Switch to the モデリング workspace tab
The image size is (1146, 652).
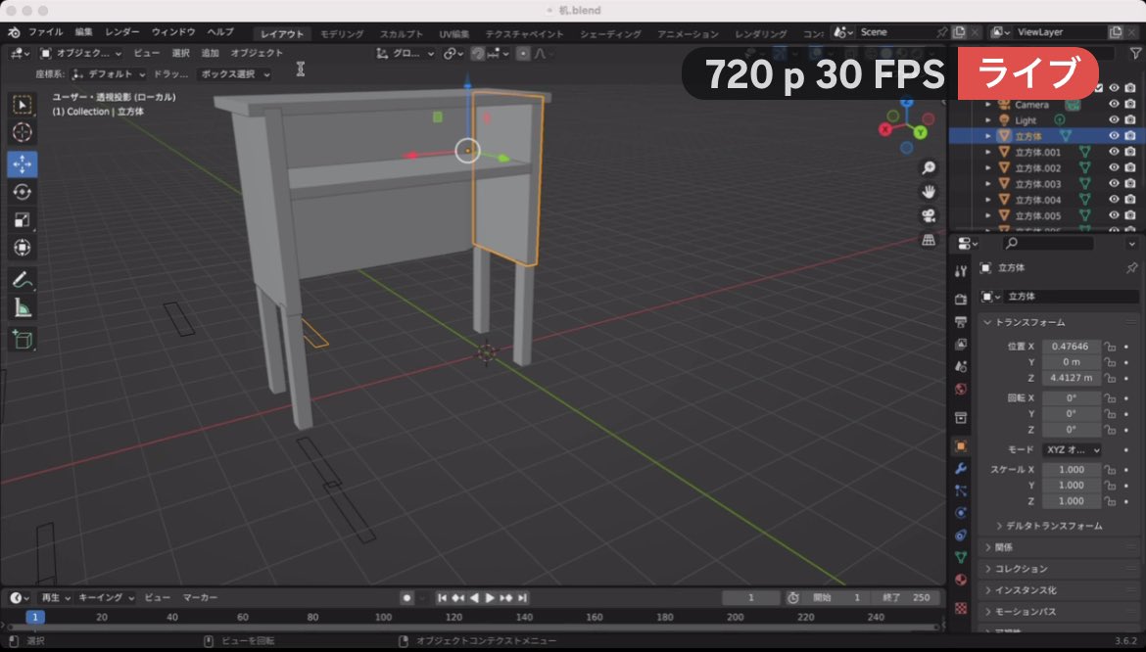click(342, 33)
